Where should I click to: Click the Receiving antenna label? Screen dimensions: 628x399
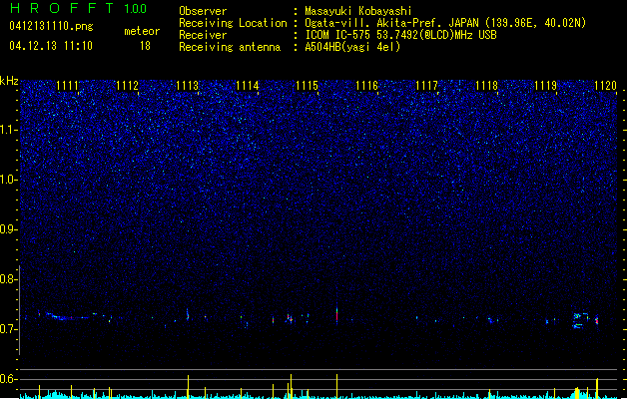pos(230,47)
